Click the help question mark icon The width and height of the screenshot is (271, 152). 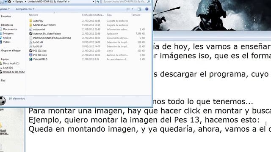click(x=147, y=9)
